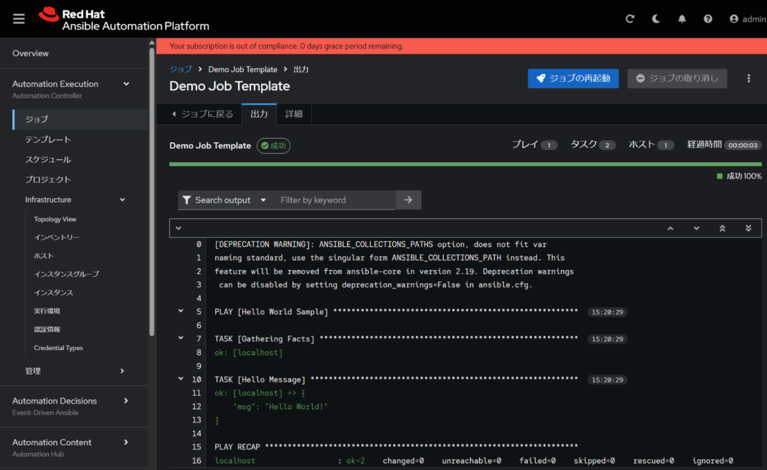Click the timestamp on the PLAY line
The image size is (767, 470).
coord(607,312)
